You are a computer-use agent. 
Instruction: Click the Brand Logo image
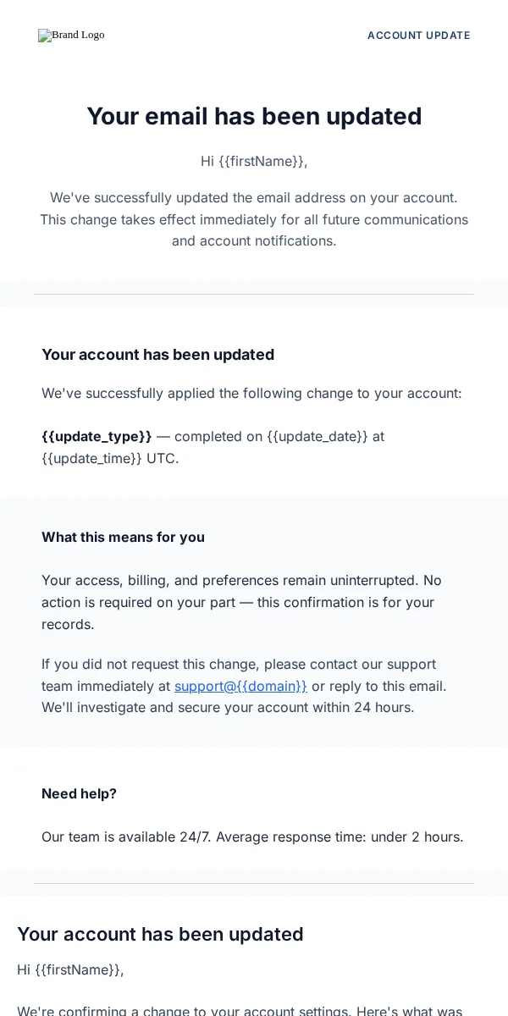click(x=71, y=35)
